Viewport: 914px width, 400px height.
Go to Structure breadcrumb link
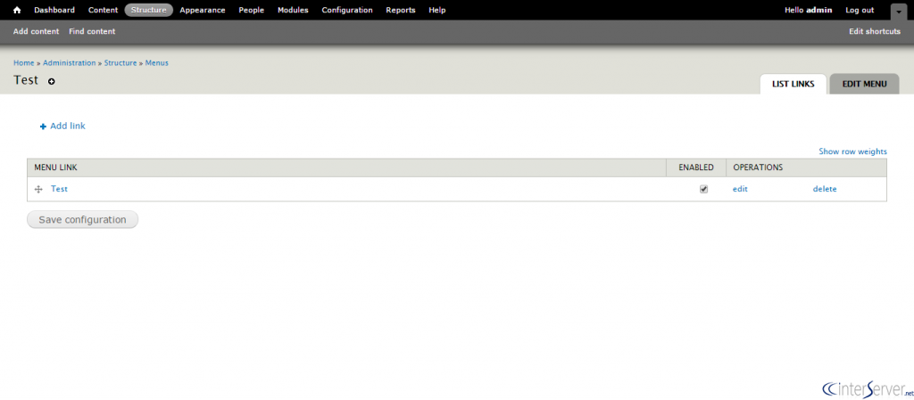tap(120, 62)
